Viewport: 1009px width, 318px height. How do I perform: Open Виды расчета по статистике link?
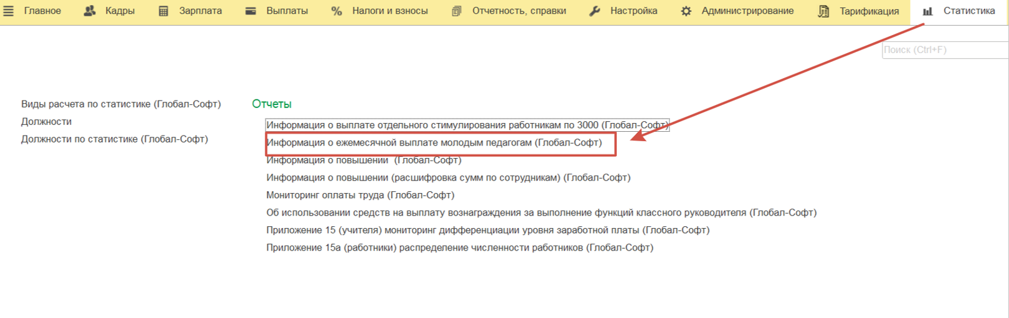pyautogui.click(x=121, y=104)
